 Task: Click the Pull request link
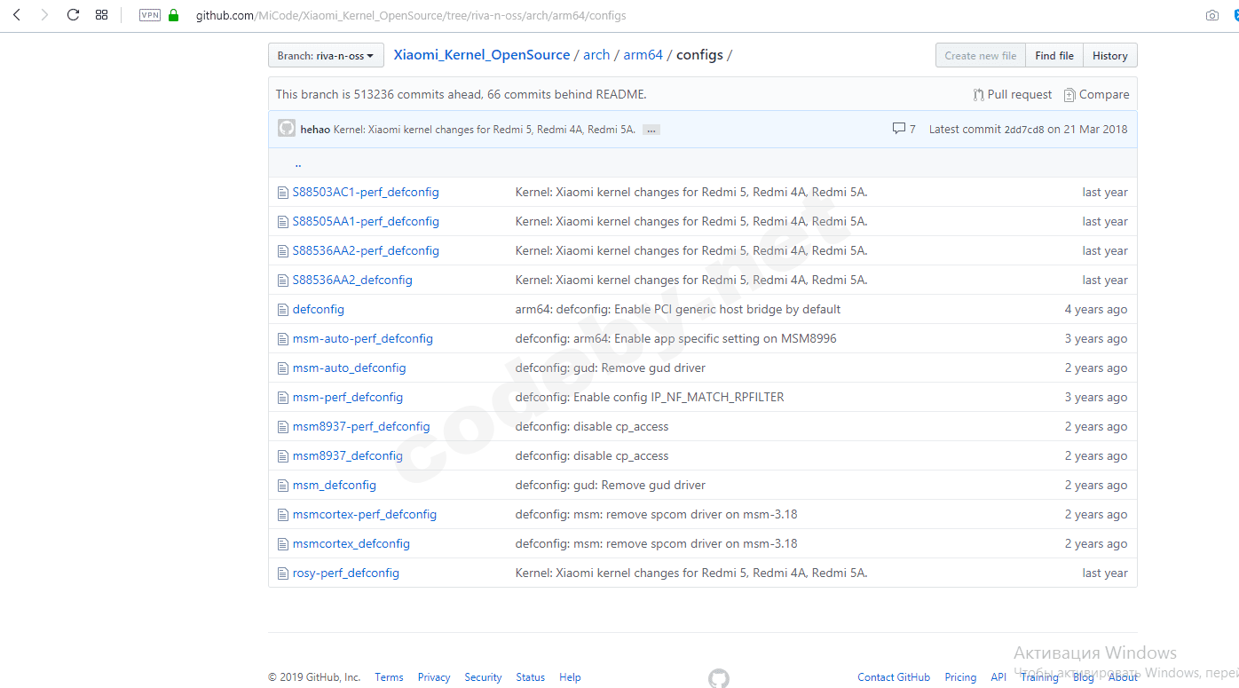pos(1012,95)
